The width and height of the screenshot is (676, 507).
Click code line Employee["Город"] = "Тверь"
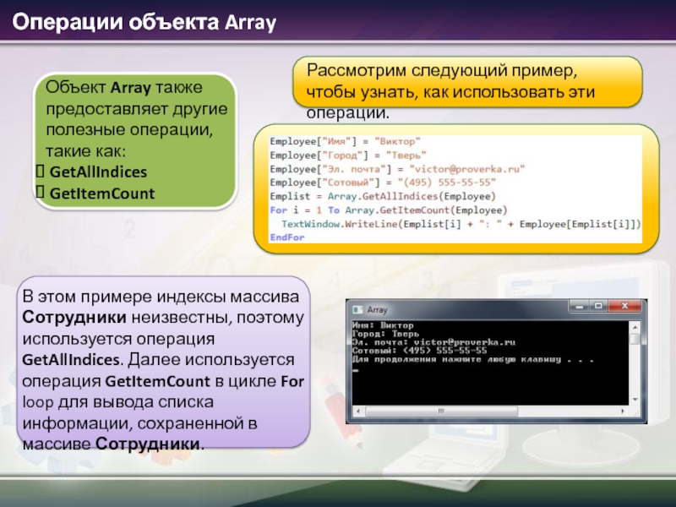(x=348, y=155)
